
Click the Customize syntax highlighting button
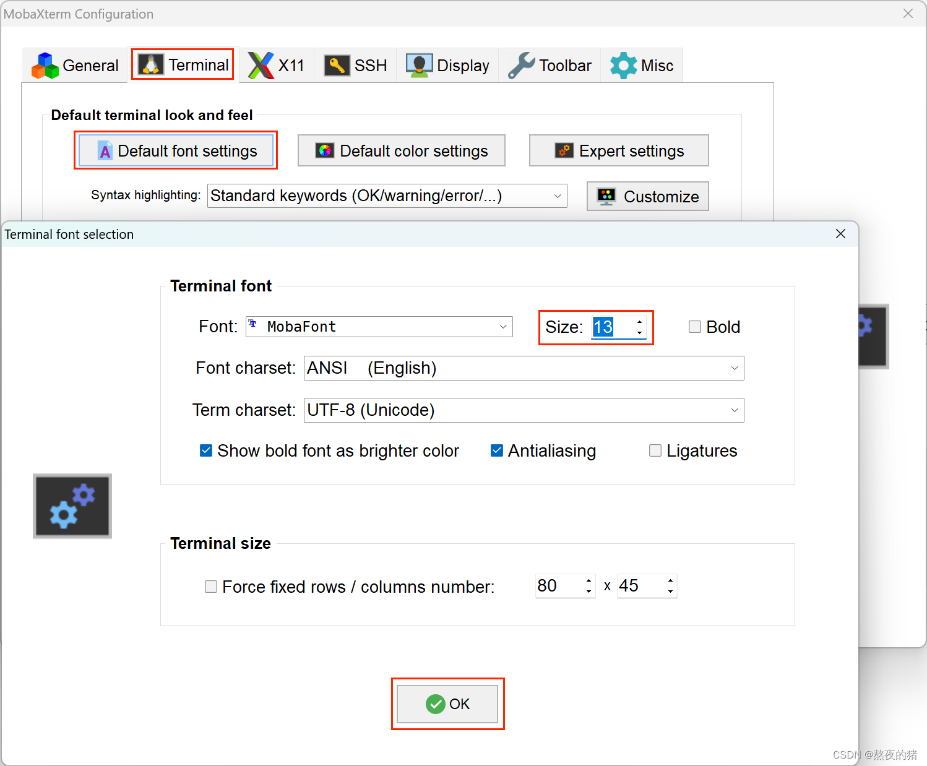[x=648, y=196]
